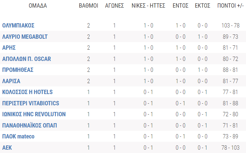Image resolution: width=246 pixels, height=153 pixels.
Task: Click the ΕΝΤΟΣ column header
Action: coord(181,6)
